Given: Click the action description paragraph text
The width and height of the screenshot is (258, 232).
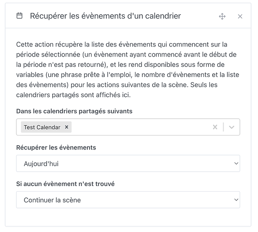Looking at the screenshot, I should [128, 70].
